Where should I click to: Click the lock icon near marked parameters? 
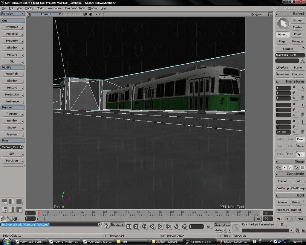click(x=303, y=230)
